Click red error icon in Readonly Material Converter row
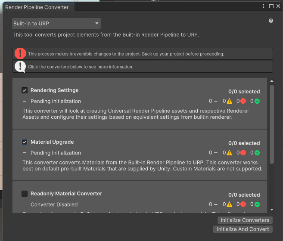Image resolution: width=283 pixels, height=241 pixels. [243, 204]
